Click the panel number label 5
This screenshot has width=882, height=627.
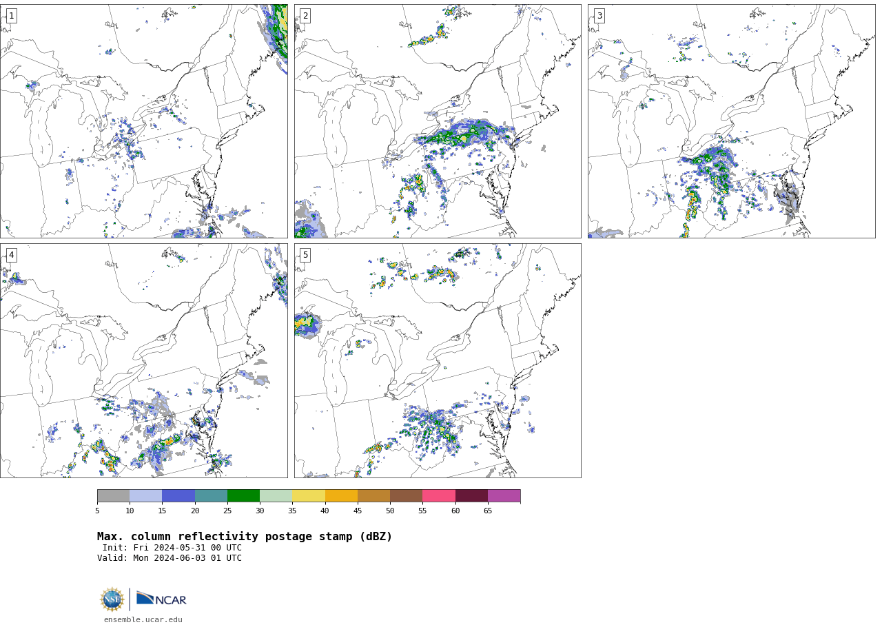305,255
